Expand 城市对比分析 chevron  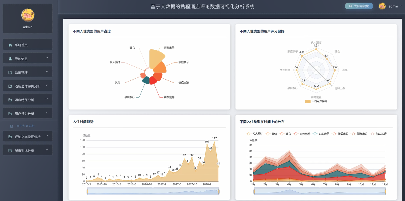tap(47, 150)
